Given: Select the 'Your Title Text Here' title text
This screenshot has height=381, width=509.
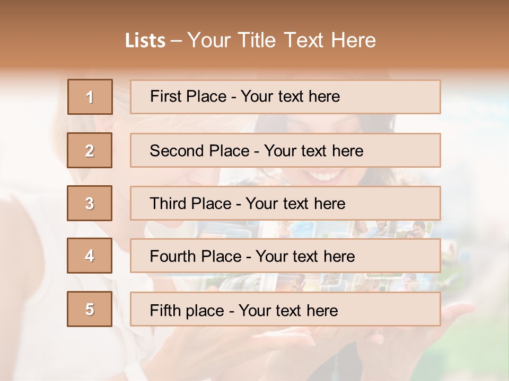Looking at the screenshot, I should tap(282, 40).
